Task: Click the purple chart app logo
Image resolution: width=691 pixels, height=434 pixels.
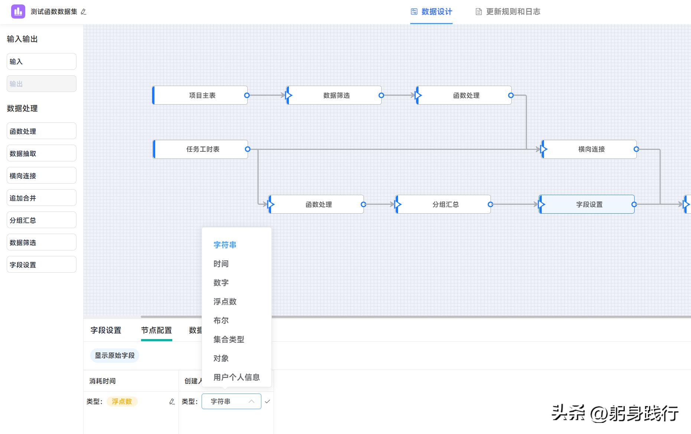Action: (18, 11)
